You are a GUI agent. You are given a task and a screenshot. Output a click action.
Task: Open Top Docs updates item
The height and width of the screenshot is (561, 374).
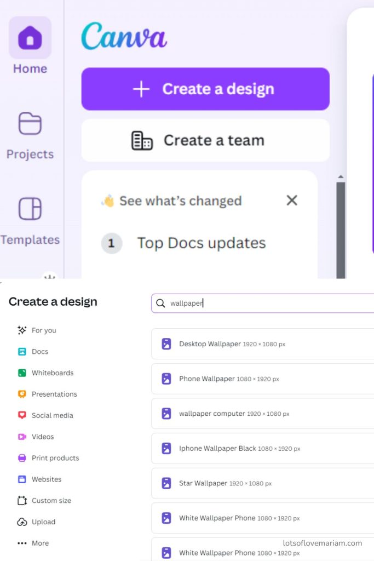click(202, 243)
